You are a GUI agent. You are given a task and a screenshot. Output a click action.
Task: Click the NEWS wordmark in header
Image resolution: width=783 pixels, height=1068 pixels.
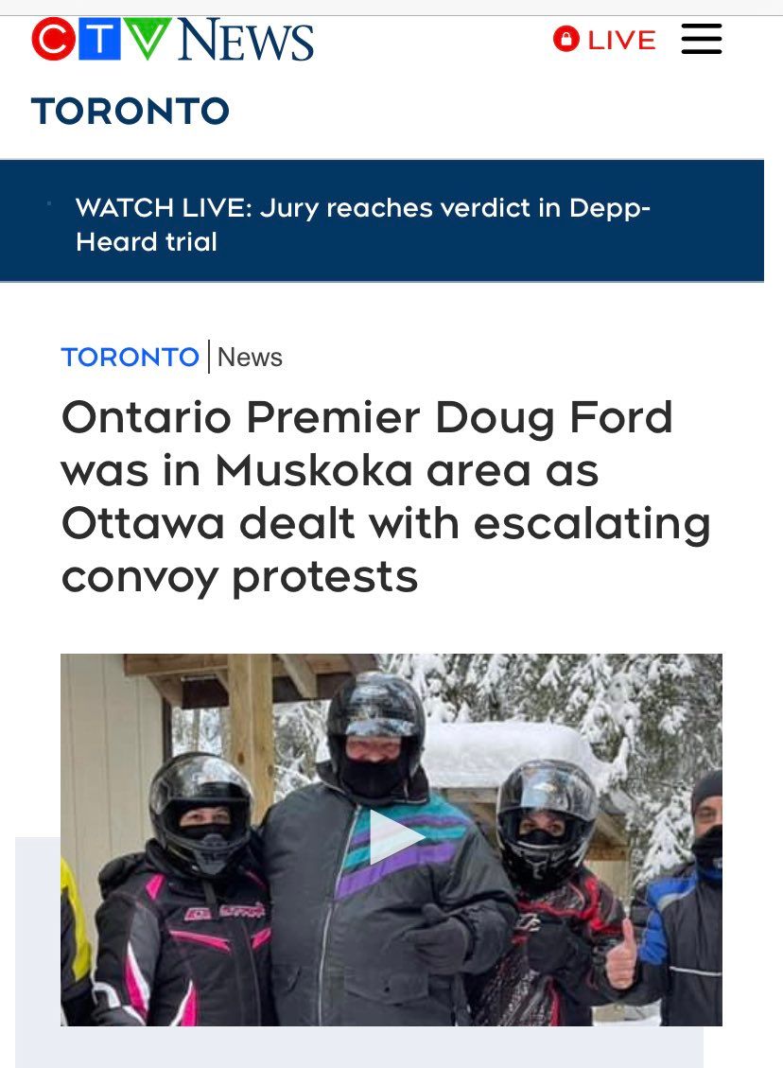(245, 40)
